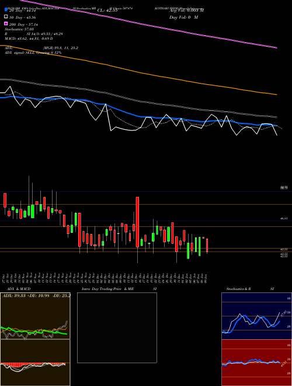Screen dimensions: 292x386
Task: Click the magenta 200 Day legend swatch
Action: pyautogui.click(x=6, y=24)
